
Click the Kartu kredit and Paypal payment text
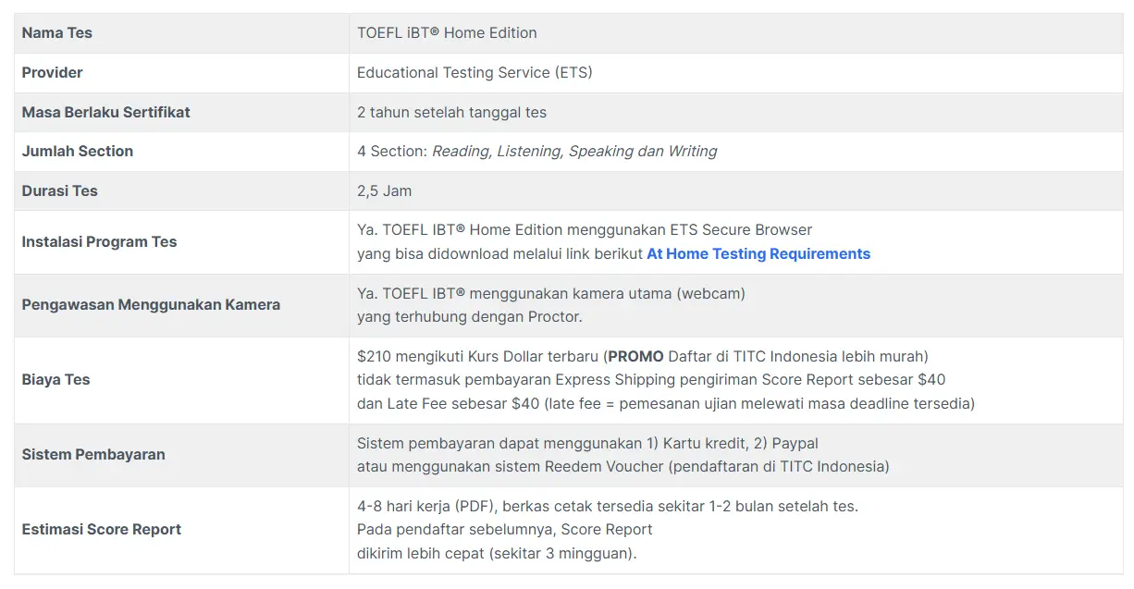[x=587, y=444]
